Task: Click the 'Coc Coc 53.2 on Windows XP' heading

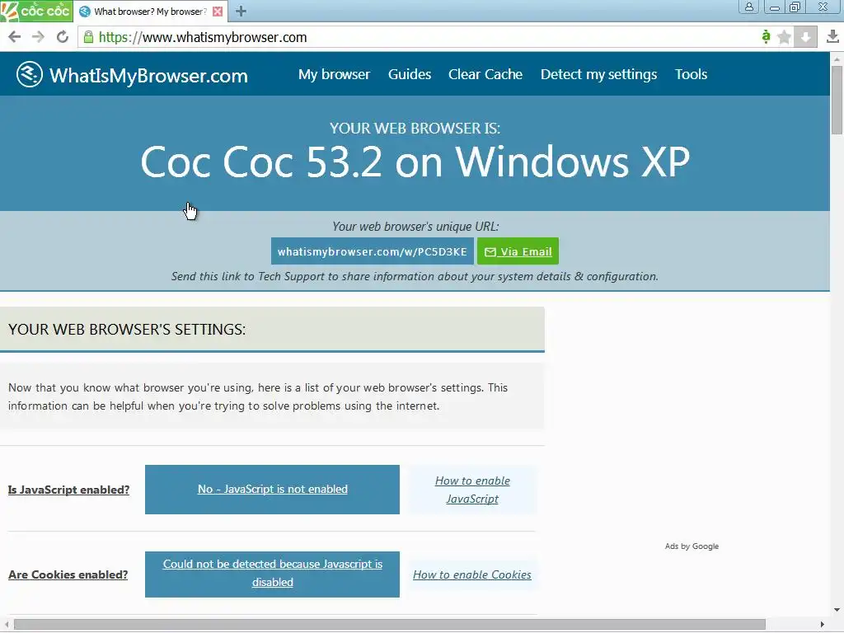Action: coord(415,162)
